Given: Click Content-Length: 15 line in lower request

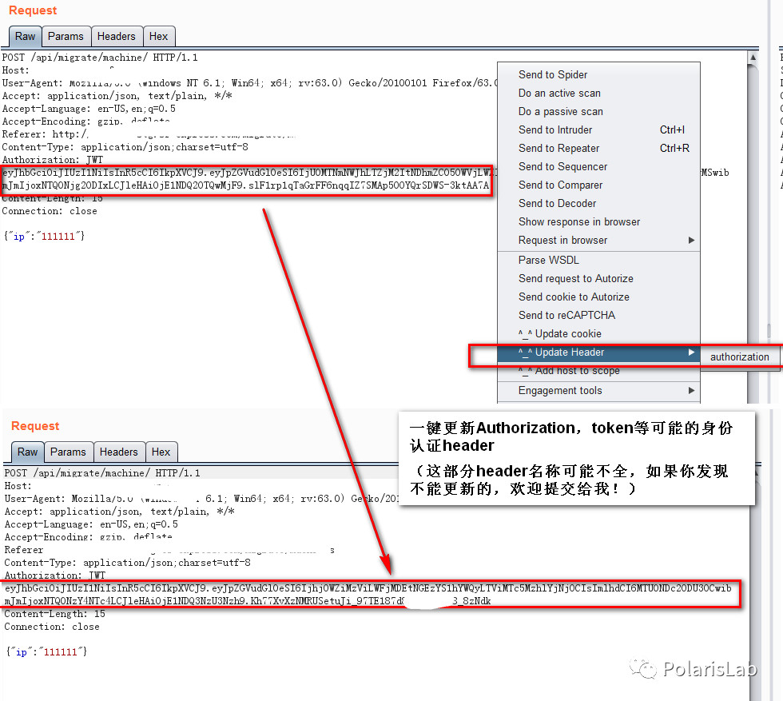Looking at the screenshot, I should point(55,614).
